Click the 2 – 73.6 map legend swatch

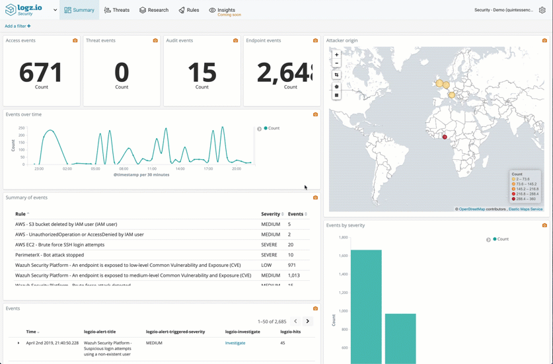[x=513, y=179]
